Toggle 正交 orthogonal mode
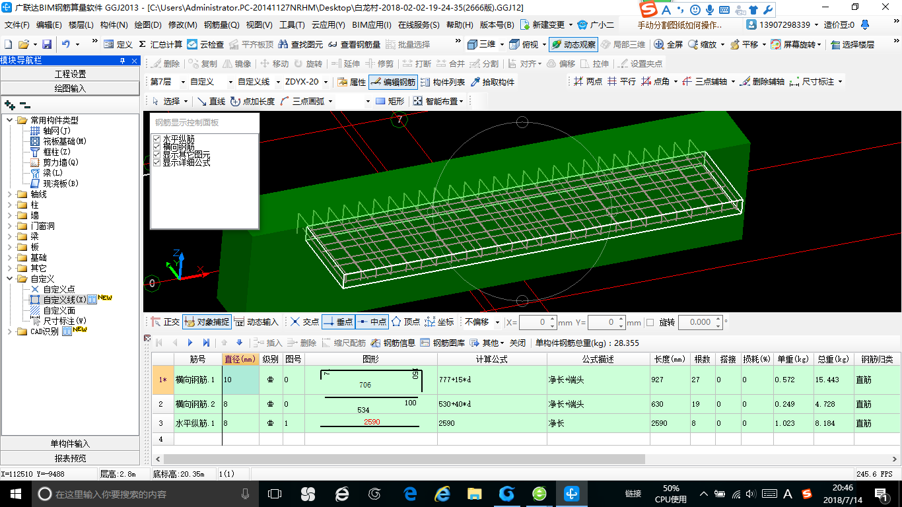The height and width of the screenshot is (507, 902). pos(164,321)
